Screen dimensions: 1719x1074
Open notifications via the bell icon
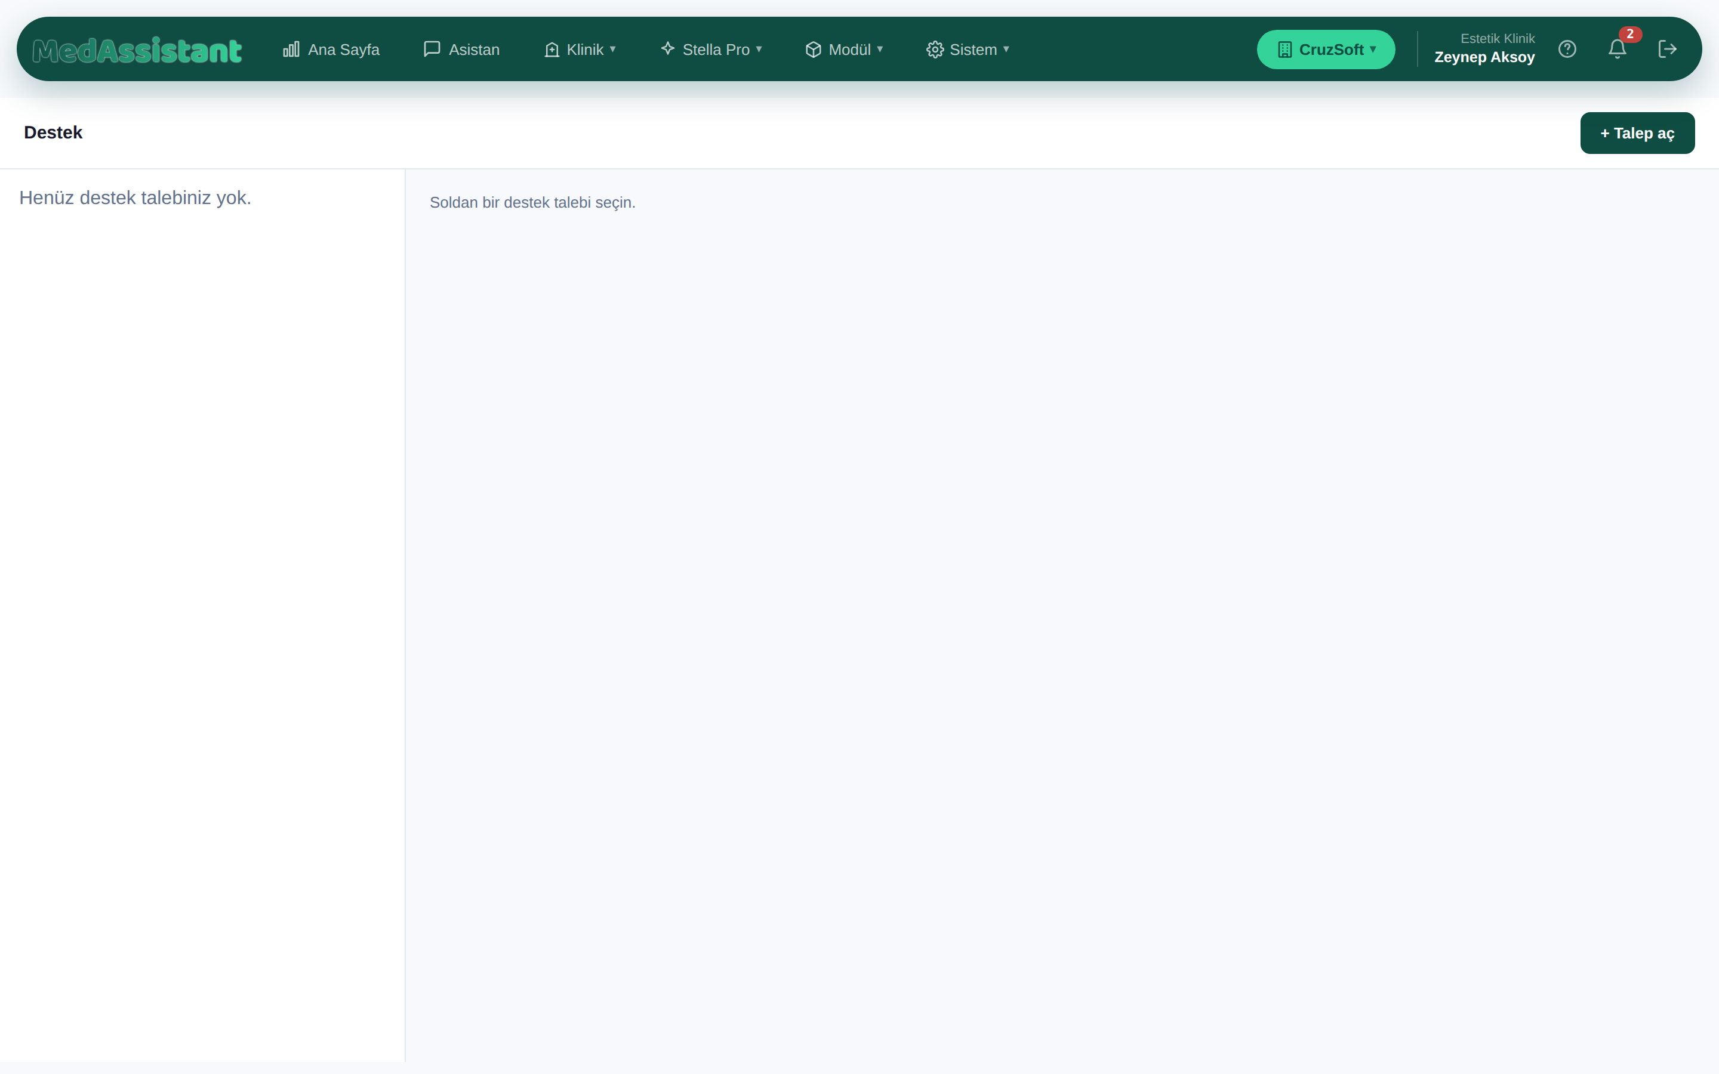click(1618, 49)
